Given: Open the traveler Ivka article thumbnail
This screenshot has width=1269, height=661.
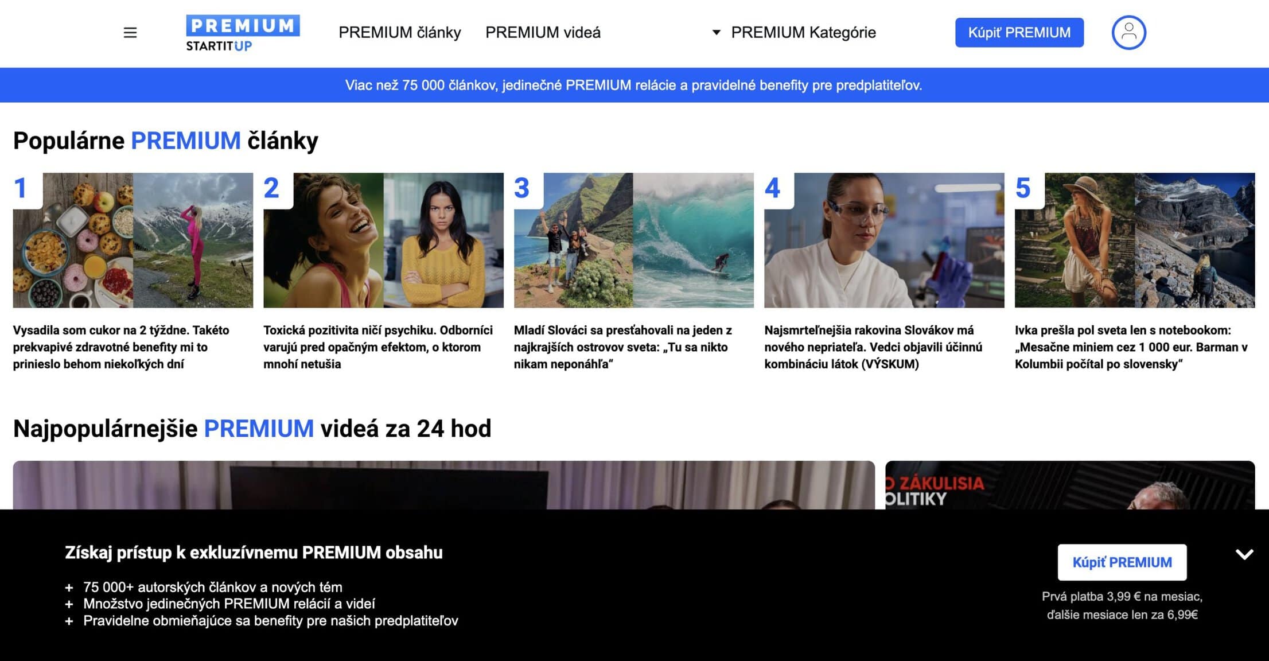Looking at the screenshot, I should 1134,240.
